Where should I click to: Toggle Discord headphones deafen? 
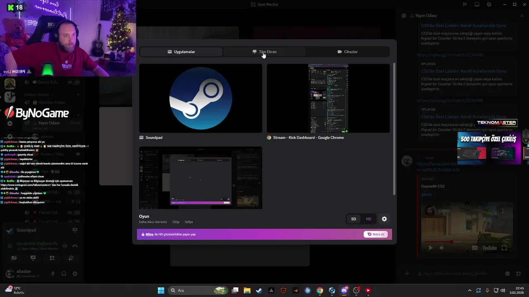point(64,273)
